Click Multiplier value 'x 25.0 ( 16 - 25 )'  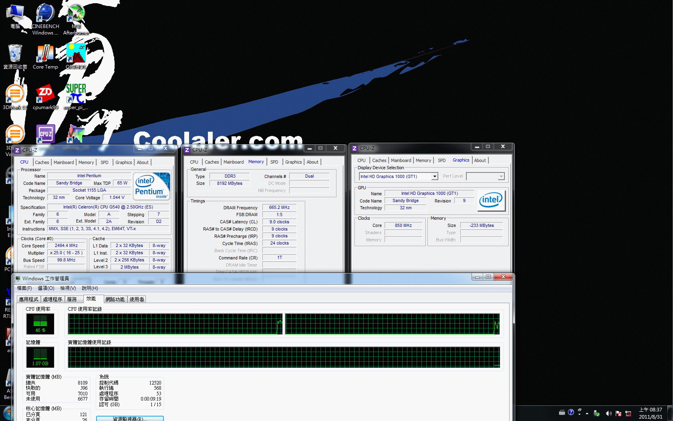click(66, 253)
